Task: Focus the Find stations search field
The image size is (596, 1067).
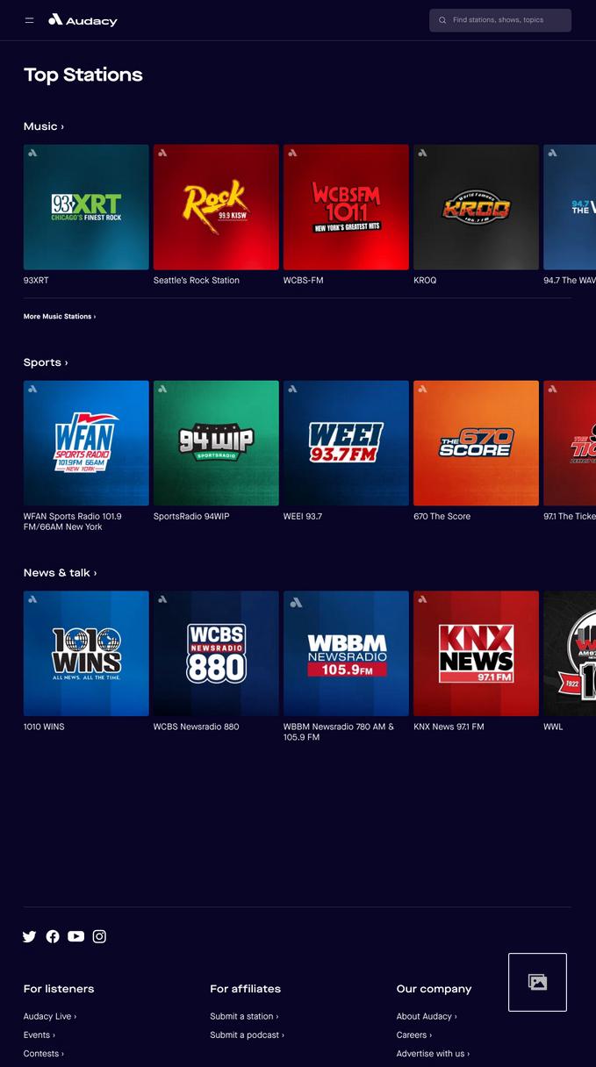Action: (500, 20)
